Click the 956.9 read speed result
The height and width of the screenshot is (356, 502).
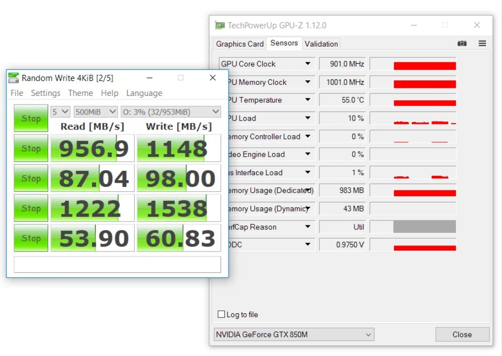tap(92, 148)
